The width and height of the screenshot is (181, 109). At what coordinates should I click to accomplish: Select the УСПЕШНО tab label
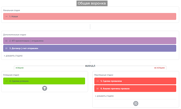(x=20, y=68)
